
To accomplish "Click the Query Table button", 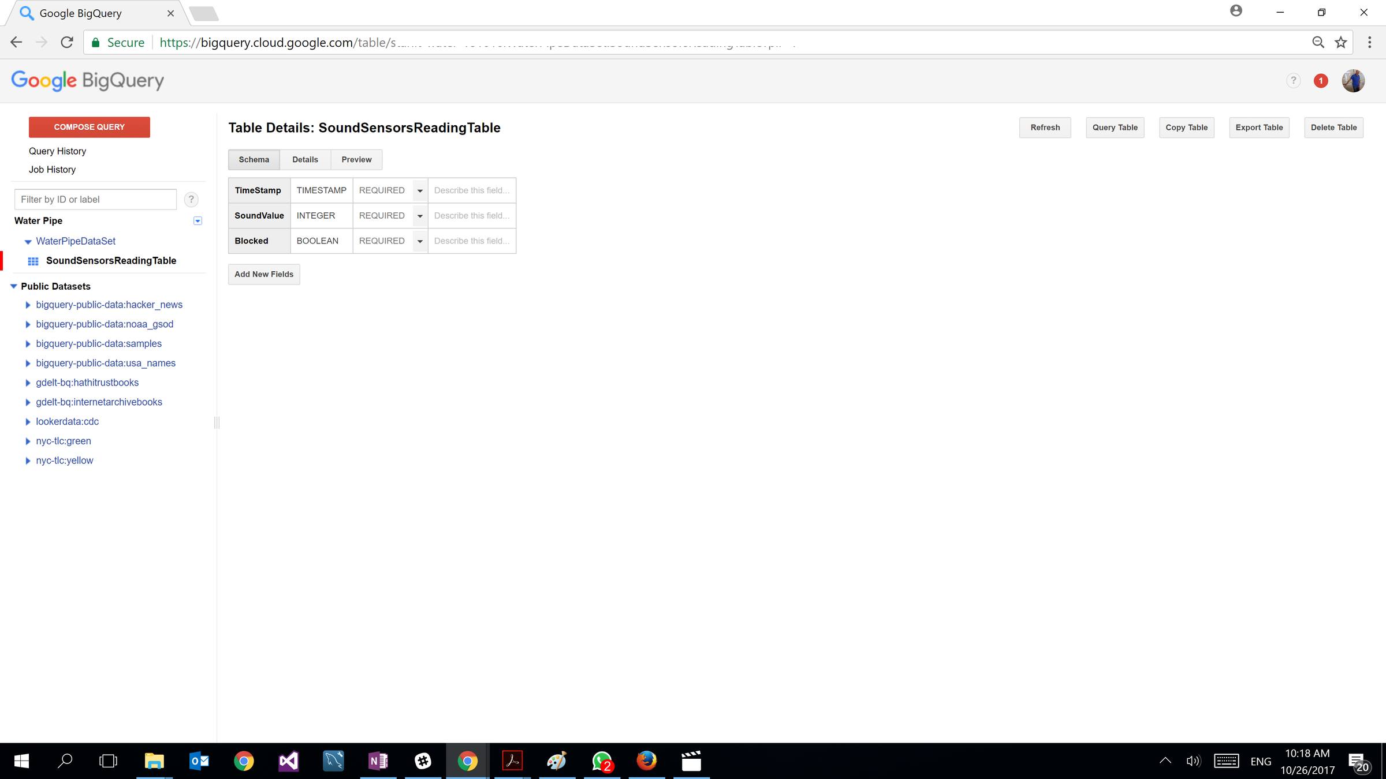I will [x=1115, y=128].
